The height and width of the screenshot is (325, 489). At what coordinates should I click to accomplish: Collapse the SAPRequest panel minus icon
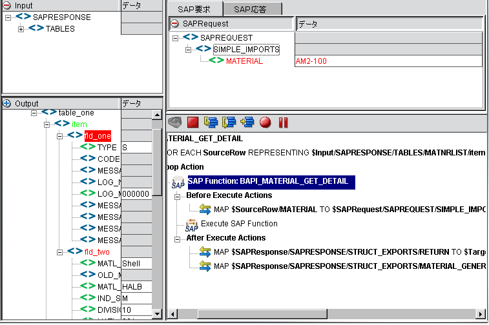[x=175, y=23]
